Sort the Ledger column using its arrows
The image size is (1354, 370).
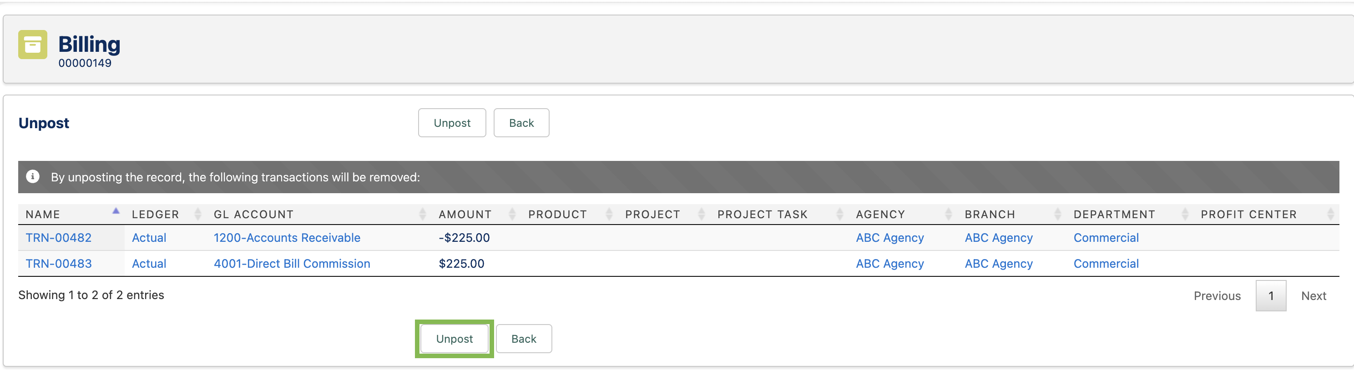[x=197, y=214]
